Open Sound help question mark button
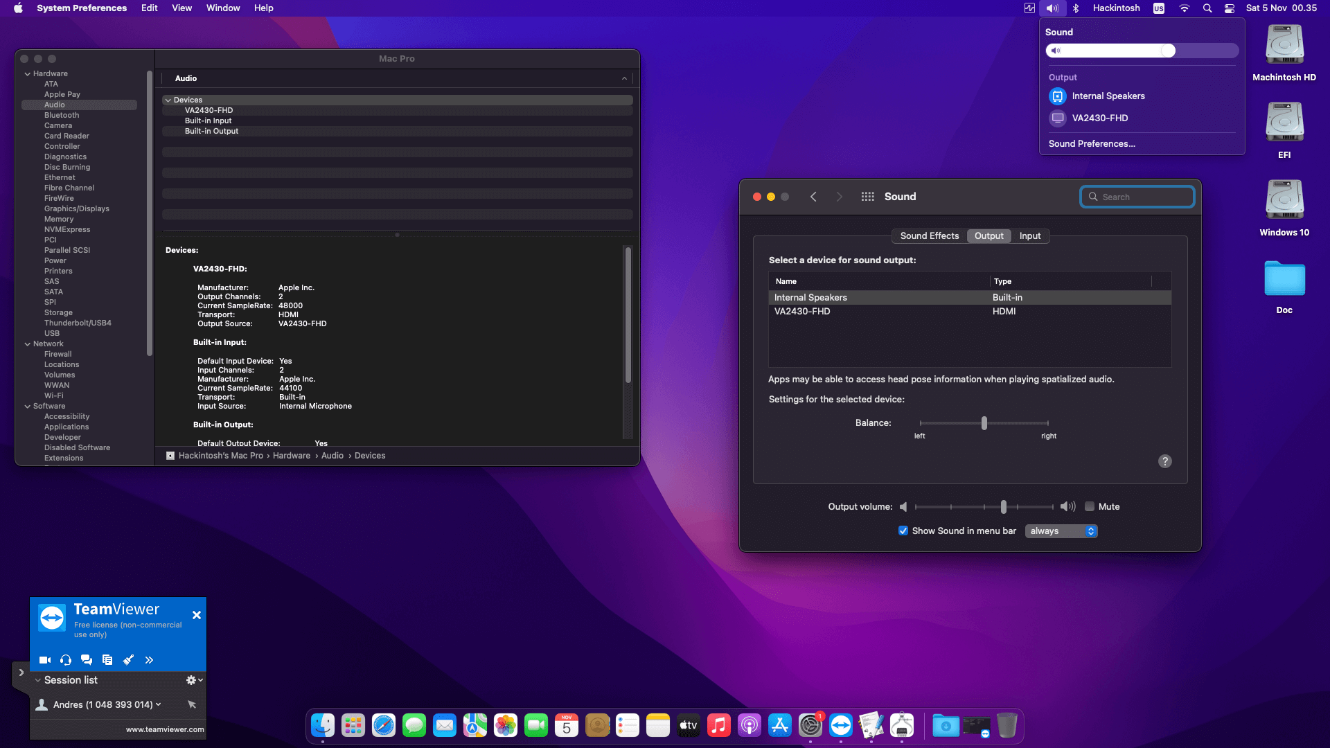This screenshot has width=1330, height=748. pos(1165,461)
